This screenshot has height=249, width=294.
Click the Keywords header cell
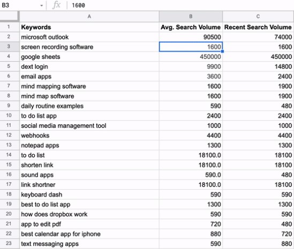pos(89,27)
